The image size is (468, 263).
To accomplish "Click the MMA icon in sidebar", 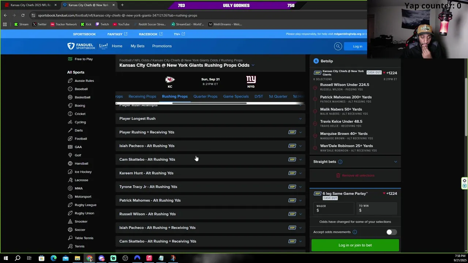I will tap(70, 188).
